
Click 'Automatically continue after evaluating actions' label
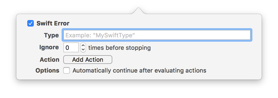(x=139, y=70)
